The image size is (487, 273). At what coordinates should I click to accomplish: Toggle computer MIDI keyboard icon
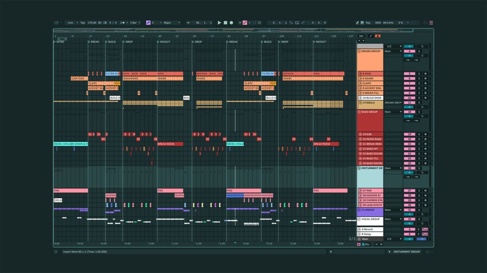[362, 23]
